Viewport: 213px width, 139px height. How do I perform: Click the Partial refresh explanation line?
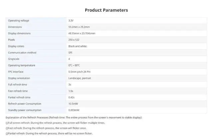(x=49, y=133)
